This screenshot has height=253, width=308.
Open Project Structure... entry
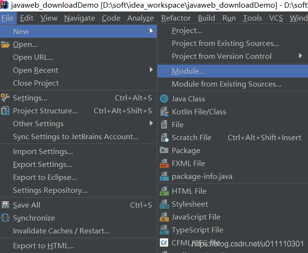pos(78,111)
